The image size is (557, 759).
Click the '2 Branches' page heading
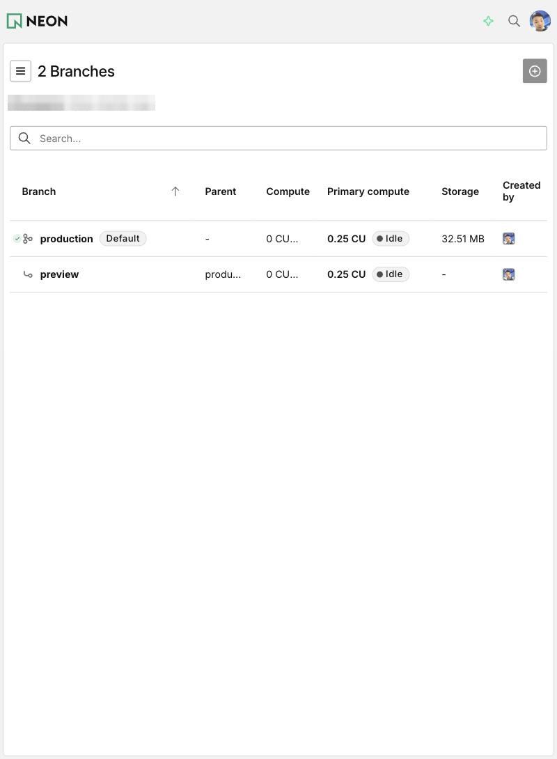pos(76,71)
